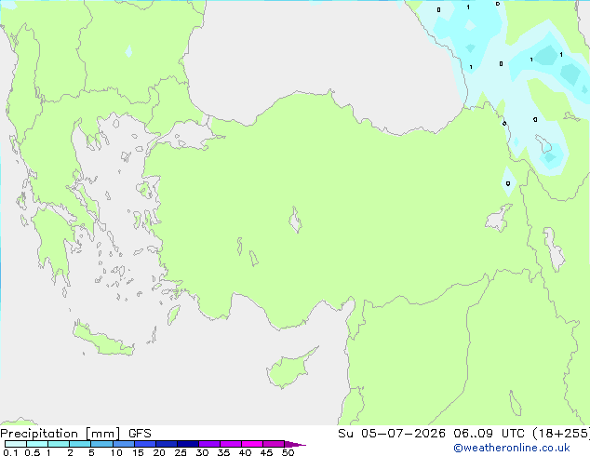Click the island of Crete on the map
Image resolution: width=590 pixels, height=456 pixels.
tap(102, 341)
